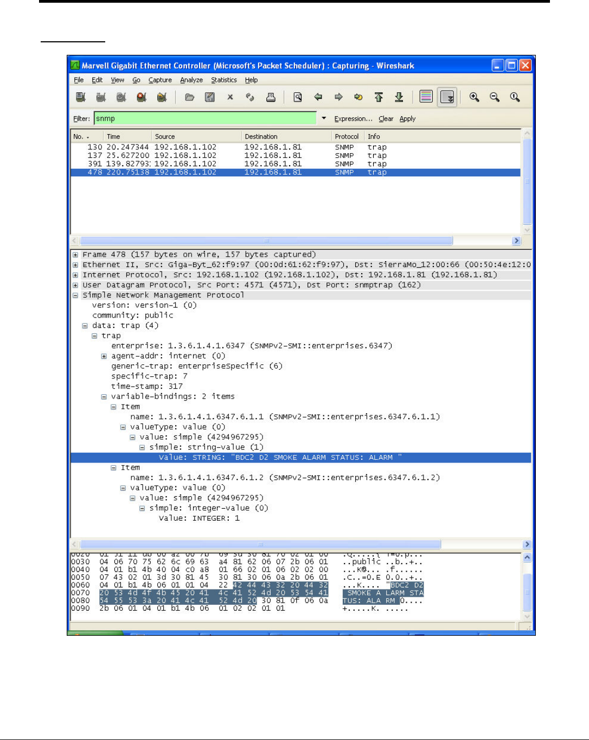Click the filter field containing snmp
This screenshot has width=589, height=740.
pos(205,118)
